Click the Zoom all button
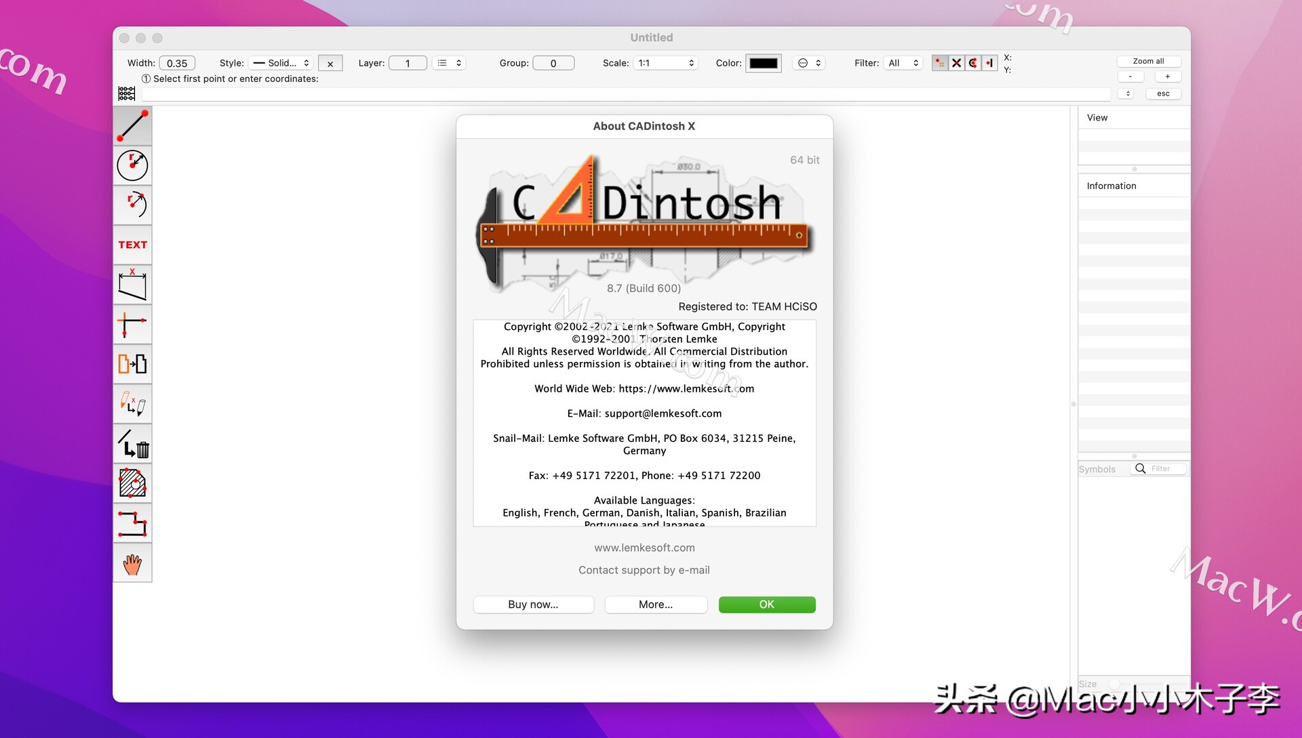Image resolution: width=1302 pixels, height=738 pixels. click(x=1148, y=61)
